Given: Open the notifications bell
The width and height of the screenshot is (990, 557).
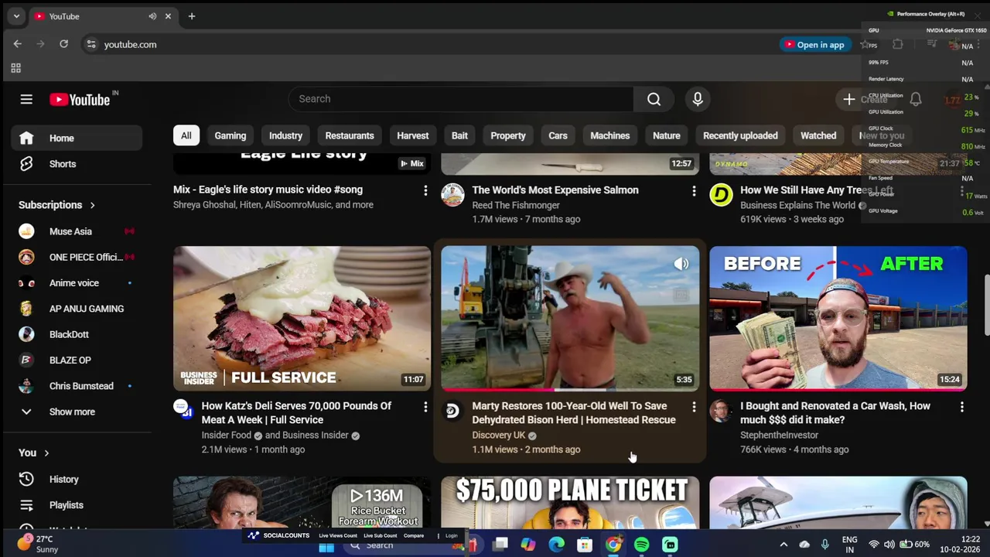Looking at the screenshot, I should [x=916, y=99].
